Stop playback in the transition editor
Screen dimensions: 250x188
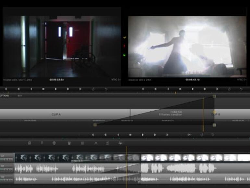pos(130,135)
